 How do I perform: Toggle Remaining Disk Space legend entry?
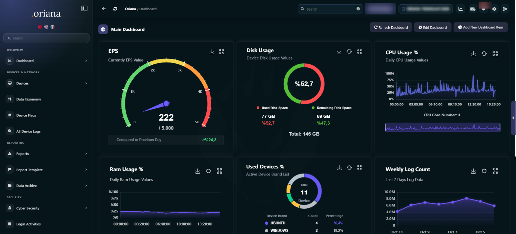pyautogui.click(x=331, y=108)
